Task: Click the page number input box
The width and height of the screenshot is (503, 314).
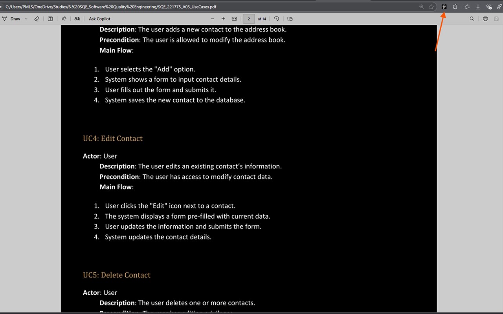Action: [x=249, y=19]
